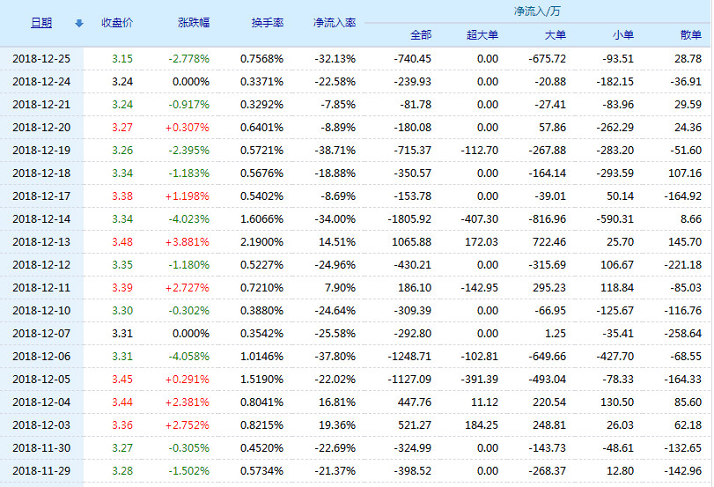Click the 日期 column header link
This screenshot has width=714, height=487.
point(41,24)
